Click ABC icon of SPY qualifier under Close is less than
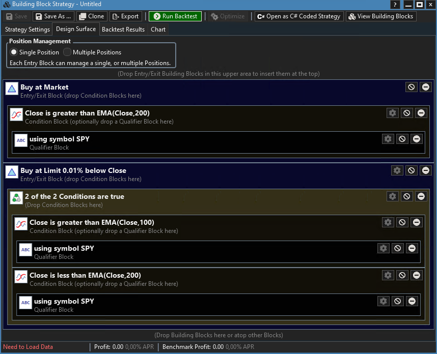This screenshot has width=437, height=354. 25,303
